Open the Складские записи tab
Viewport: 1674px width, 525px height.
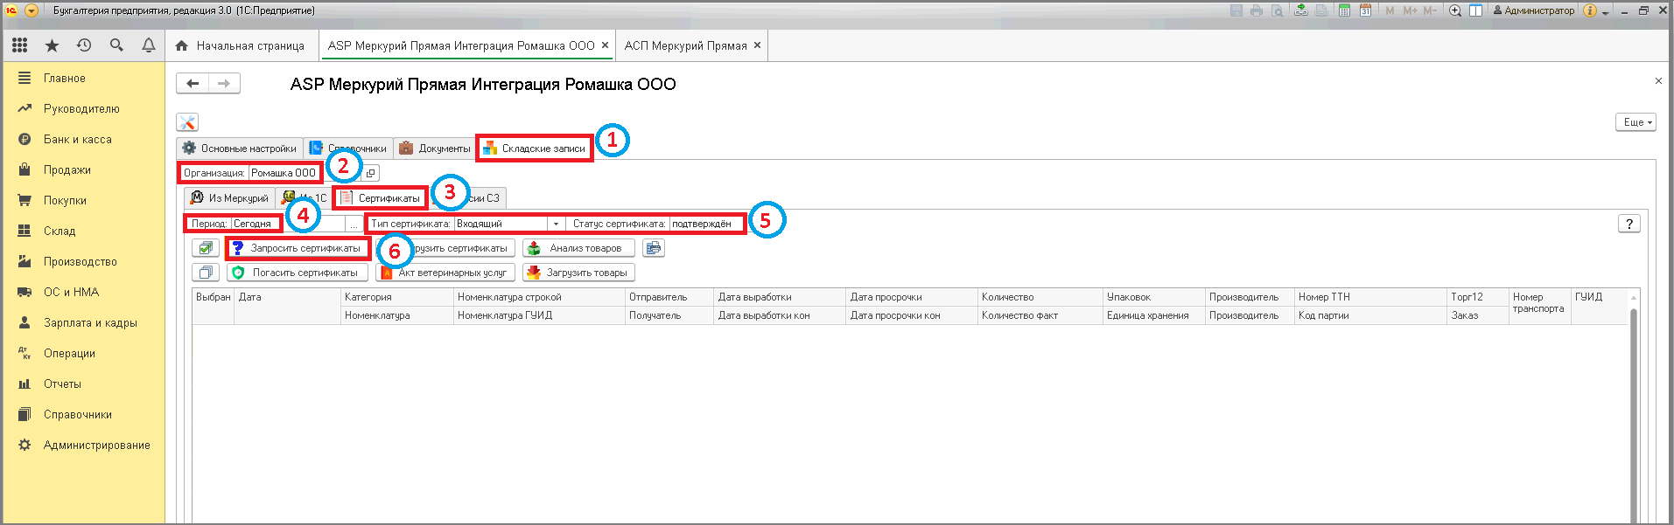coord(535,149)
